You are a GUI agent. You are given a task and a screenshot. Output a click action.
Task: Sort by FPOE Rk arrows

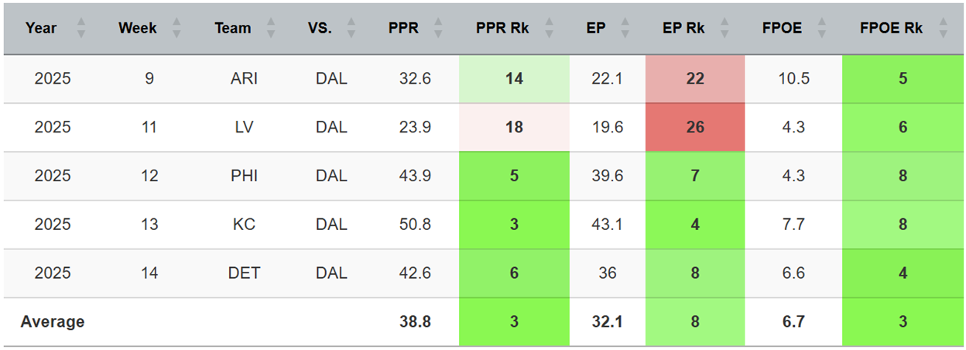coord(942,29)
